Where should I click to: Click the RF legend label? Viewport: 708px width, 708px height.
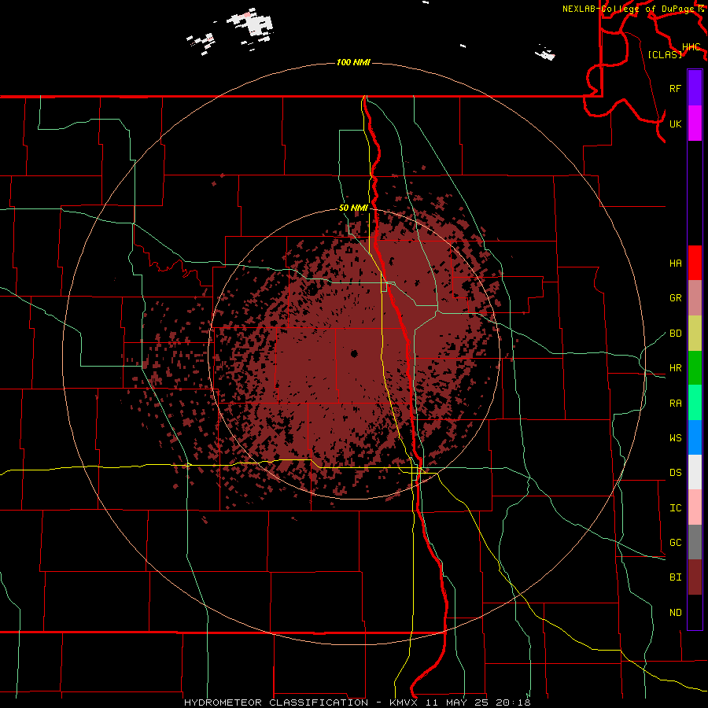point(675,88)
